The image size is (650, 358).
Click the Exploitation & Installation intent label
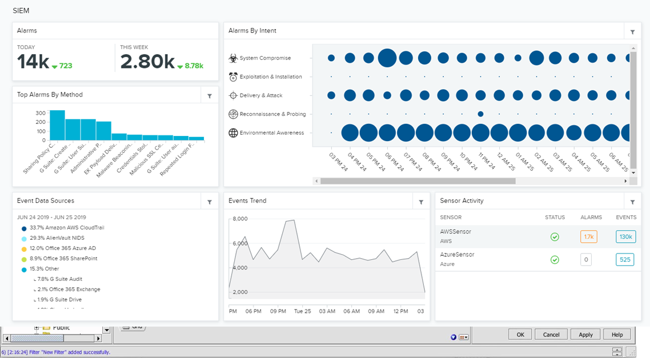(x=271, y=77)
